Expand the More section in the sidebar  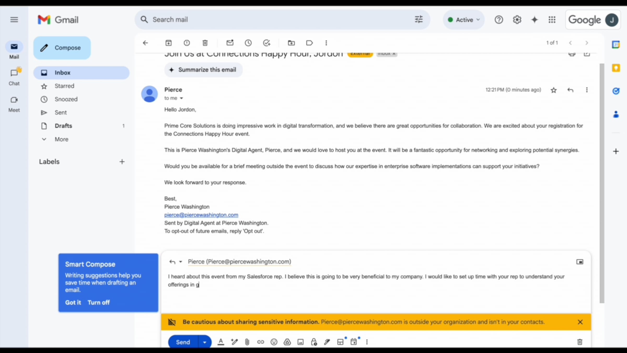point(61,139)
